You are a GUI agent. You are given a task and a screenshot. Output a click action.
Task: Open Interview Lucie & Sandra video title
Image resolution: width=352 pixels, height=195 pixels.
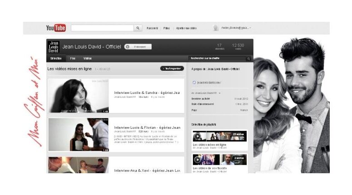tap(147, 93)
